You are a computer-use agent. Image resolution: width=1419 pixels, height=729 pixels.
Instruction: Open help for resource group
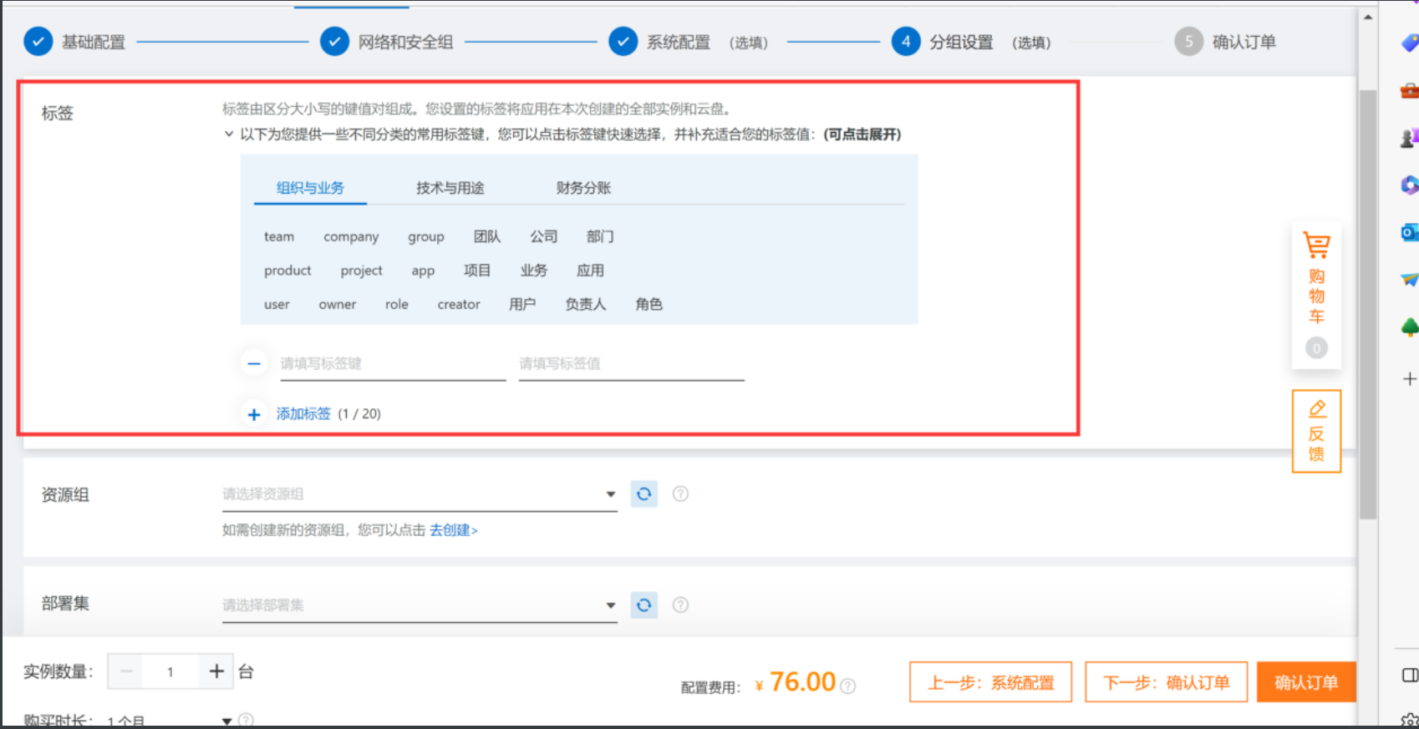coord(680,494)
